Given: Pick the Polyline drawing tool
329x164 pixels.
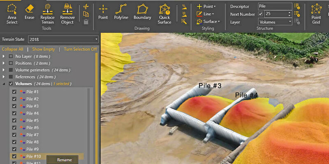Looking at the screenshot, I should pyautogui.click(x=121, y=12).
